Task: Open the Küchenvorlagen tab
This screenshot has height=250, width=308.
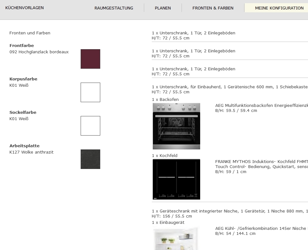Action: 25,8
